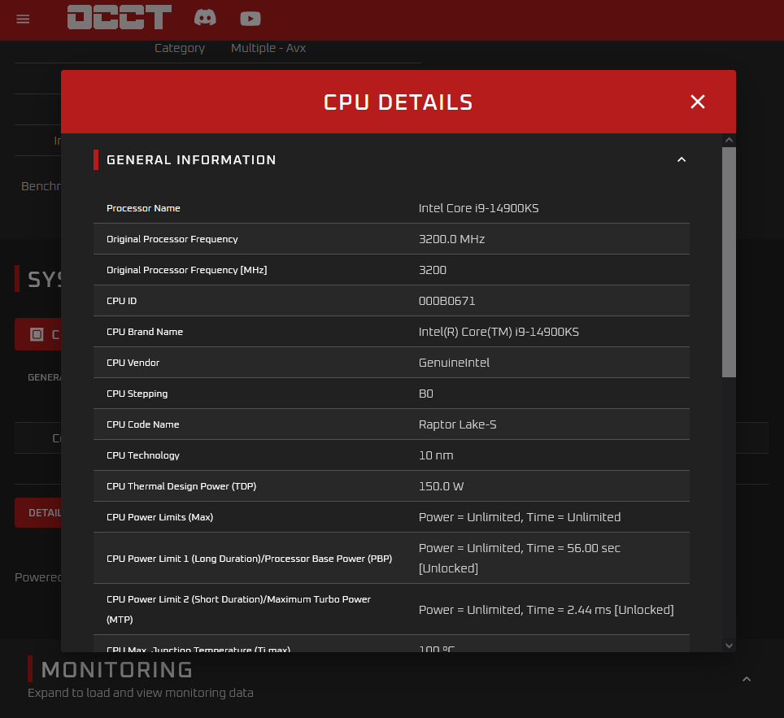Click the Processor Name label
This screenshot has width=784, height=718.
143,208
